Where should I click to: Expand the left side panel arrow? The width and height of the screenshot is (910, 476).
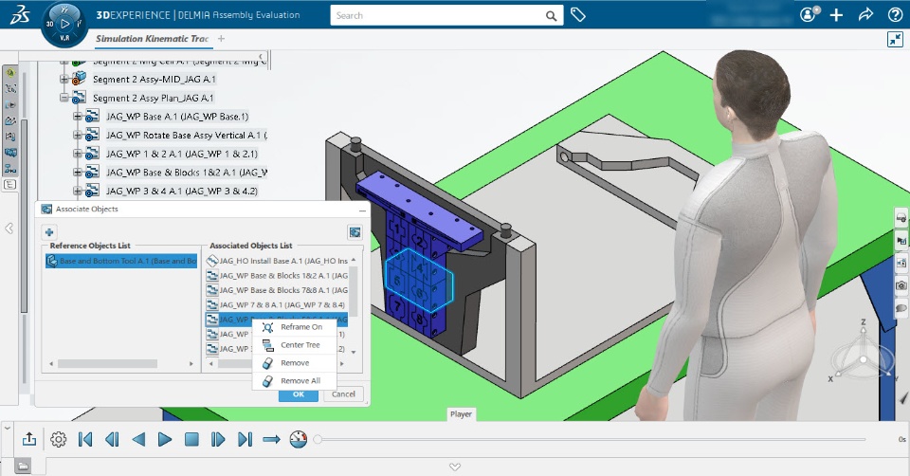(9, 229)
